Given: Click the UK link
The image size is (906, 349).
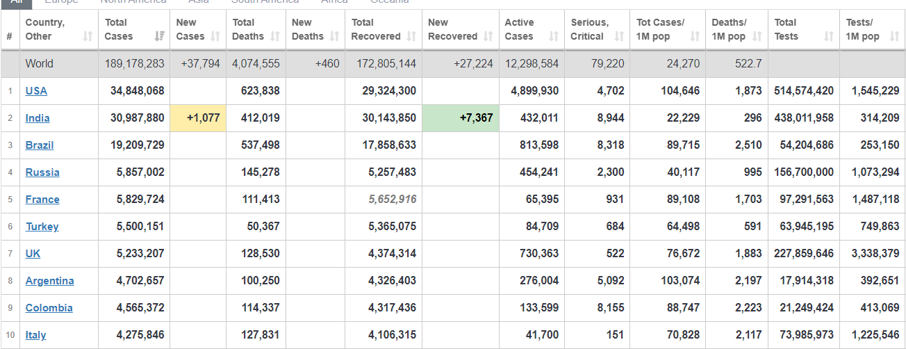Looking at the screenshot, I should [x=33, y=253].
